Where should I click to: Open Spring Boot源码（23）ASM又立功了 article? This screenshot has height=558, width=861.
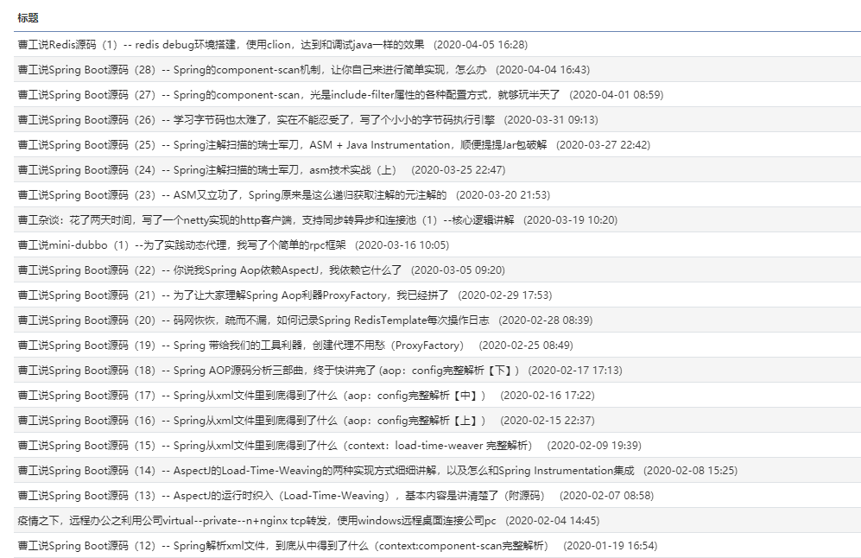tap(232, 195)
